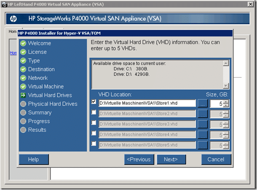Click the drive space box's scroll-down arrow
Image resolution: width=257 pixels, height=190 pixels.
pyautogui.click(x=226, y=86)
